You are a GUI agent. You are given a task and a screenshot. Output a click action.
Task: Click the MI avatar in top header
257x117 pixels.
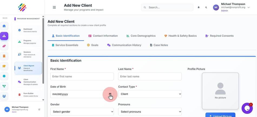point(216,7)
